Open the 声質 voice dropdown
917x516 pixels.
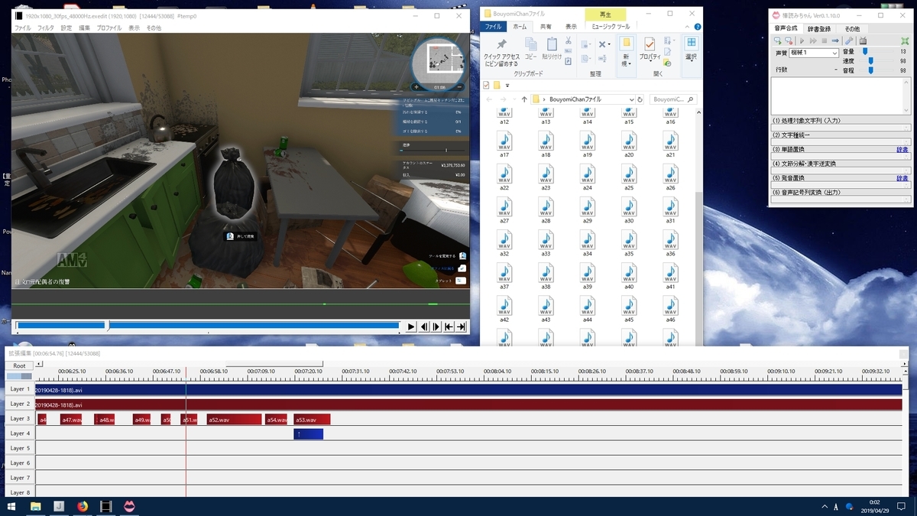(814, 53)
